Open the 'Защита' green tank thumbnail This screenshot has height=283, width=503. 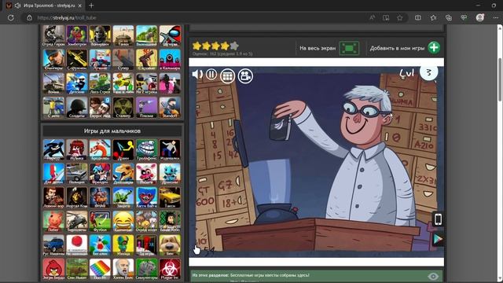123,197
